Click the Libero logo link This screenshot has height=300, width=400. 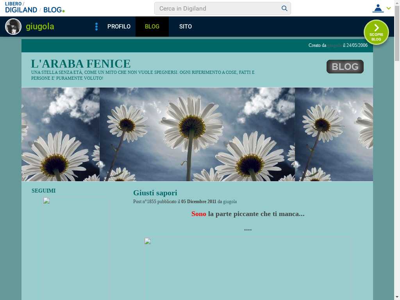coord(13,4)
